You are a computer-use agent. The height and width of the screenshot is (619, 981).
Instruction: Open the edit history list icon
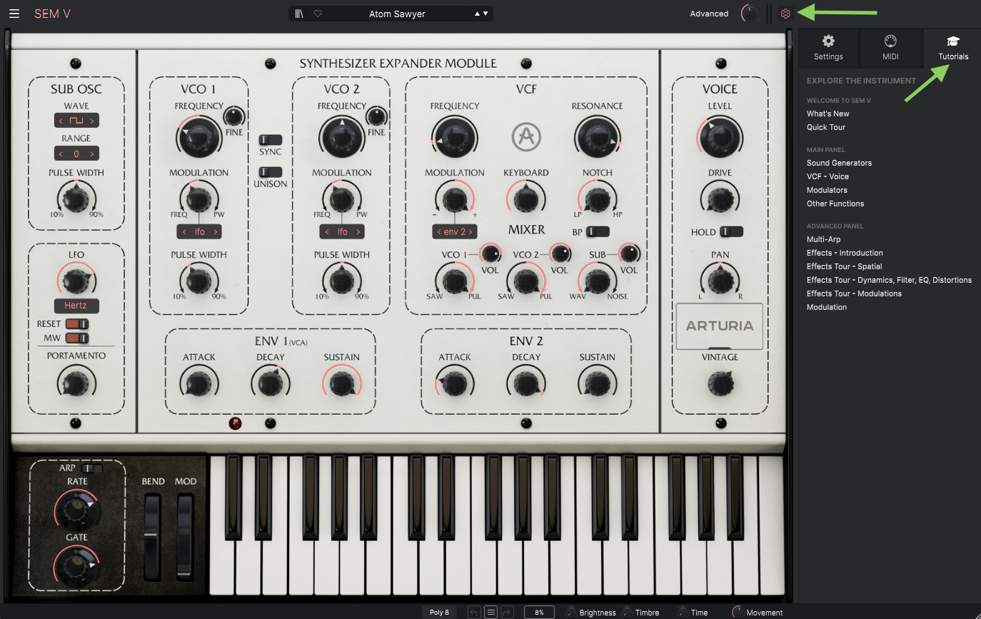[491, 612]
